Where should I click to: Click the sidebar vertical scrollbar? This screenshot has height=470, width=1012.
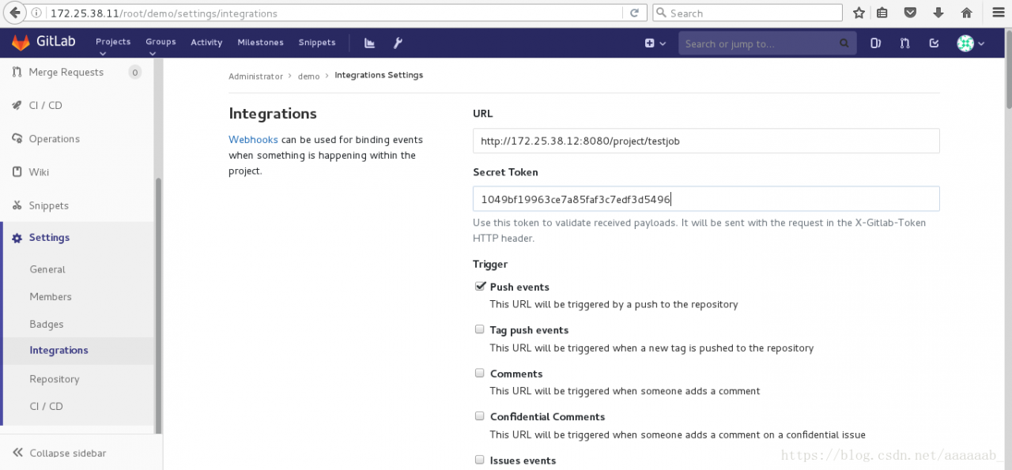tap(158, 304)
